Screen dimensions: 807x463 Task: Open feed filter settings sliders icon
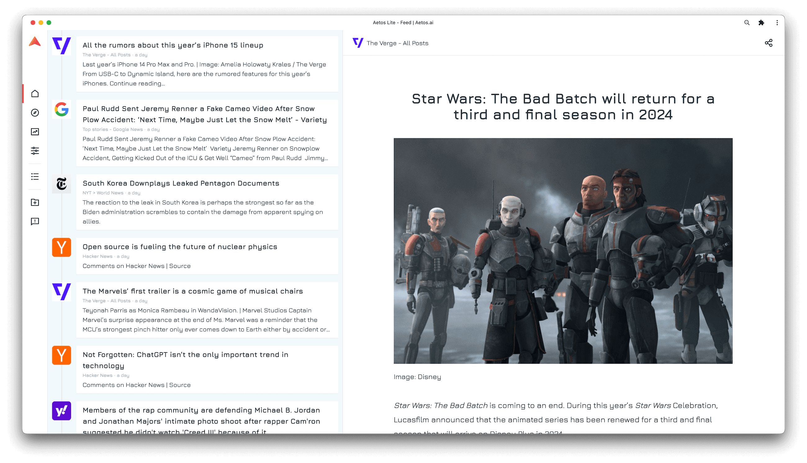[35, 151]
